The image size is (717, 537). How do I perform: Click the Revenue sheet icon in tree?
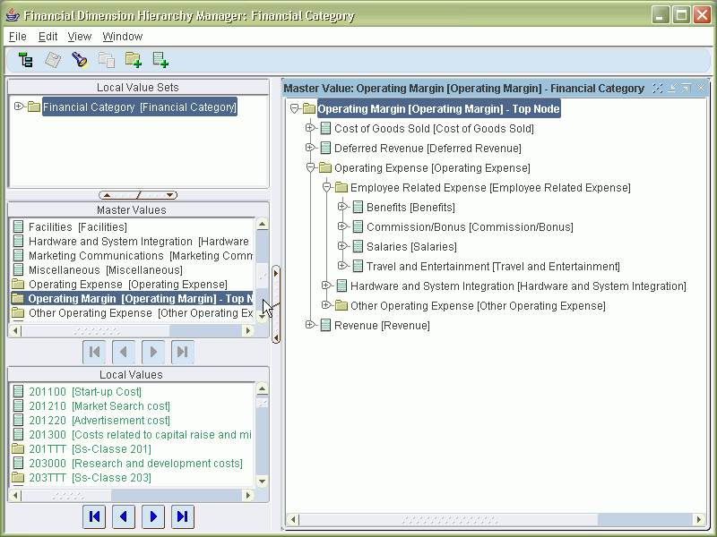click(325, 325)
